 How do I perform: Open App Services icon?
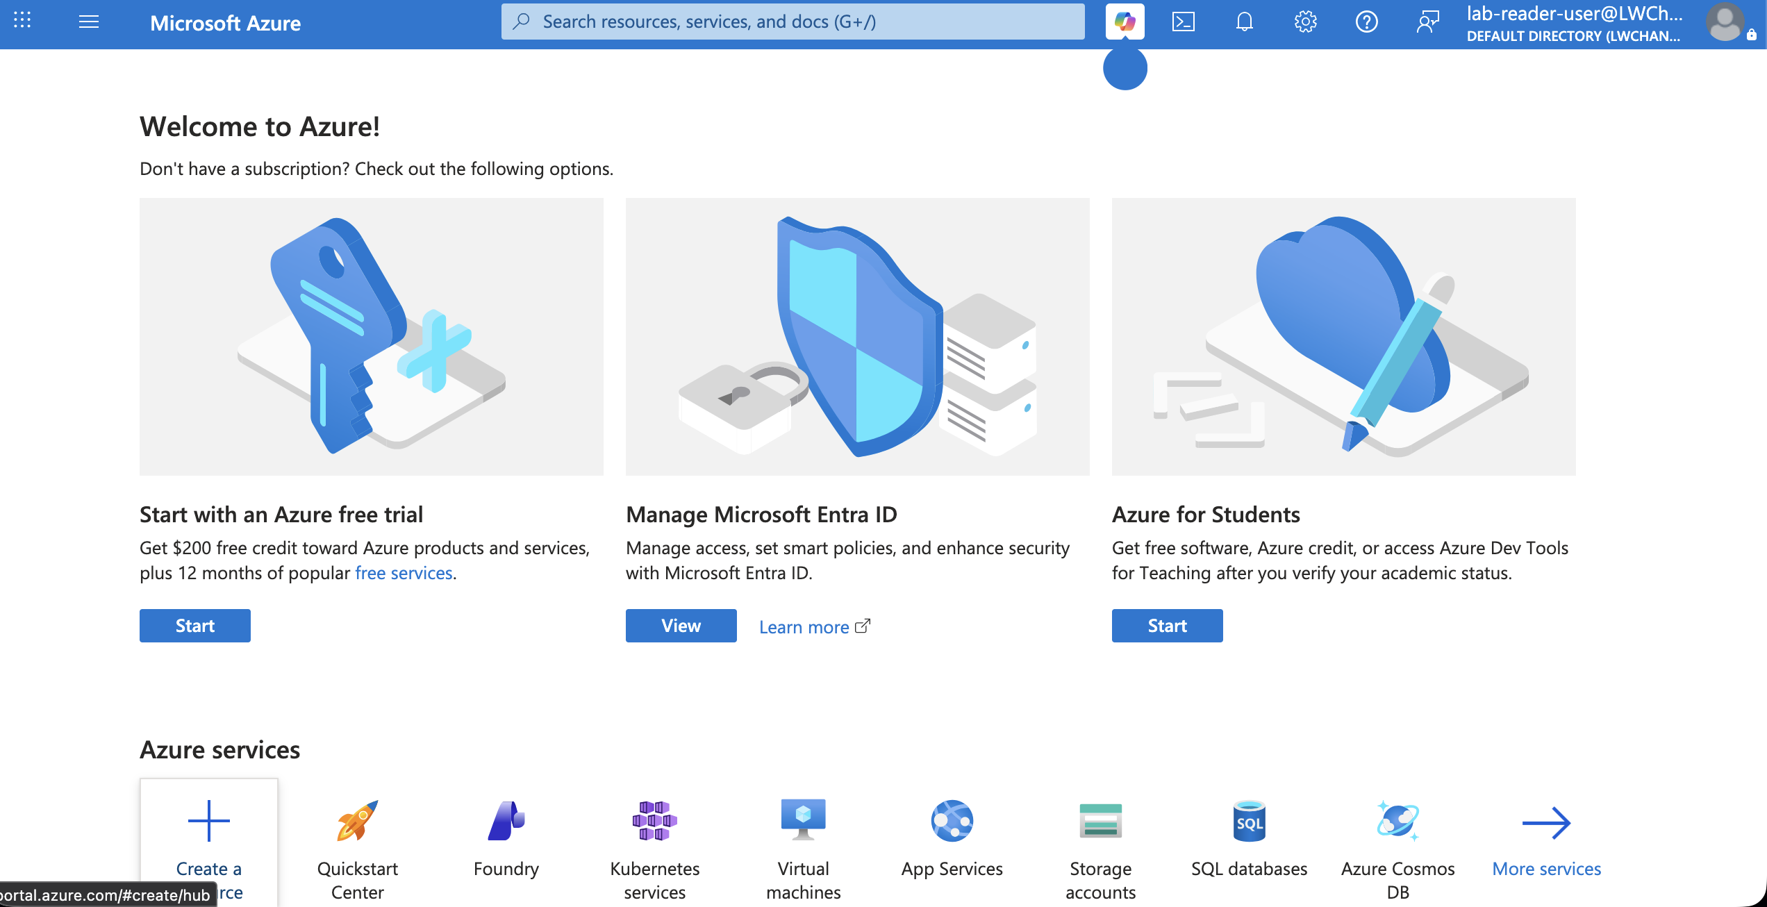[x=952, y=821]
